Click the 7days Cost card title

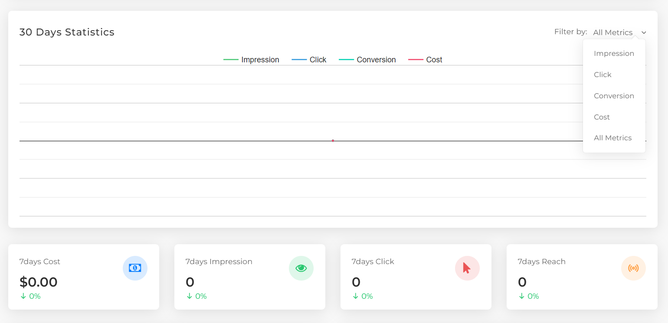click(40, 262)
